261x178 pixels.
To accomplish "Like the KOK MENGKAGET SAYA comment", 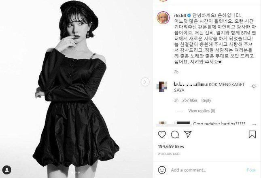I will pyautogui.click(x=254, y=86).
